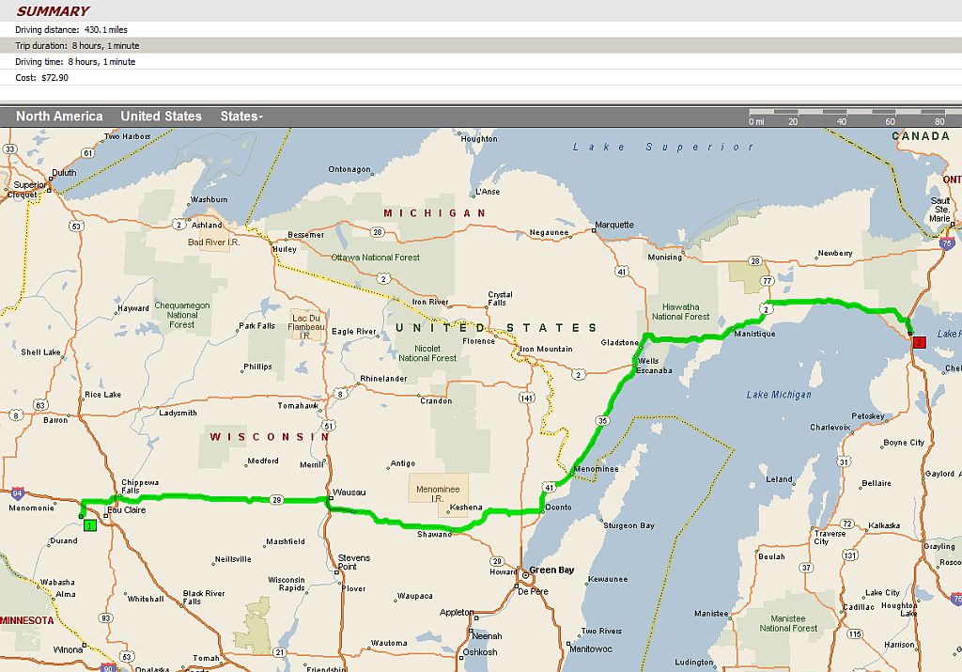Click the Rhinelander city label
962x672 pixels.
[383, 379]
